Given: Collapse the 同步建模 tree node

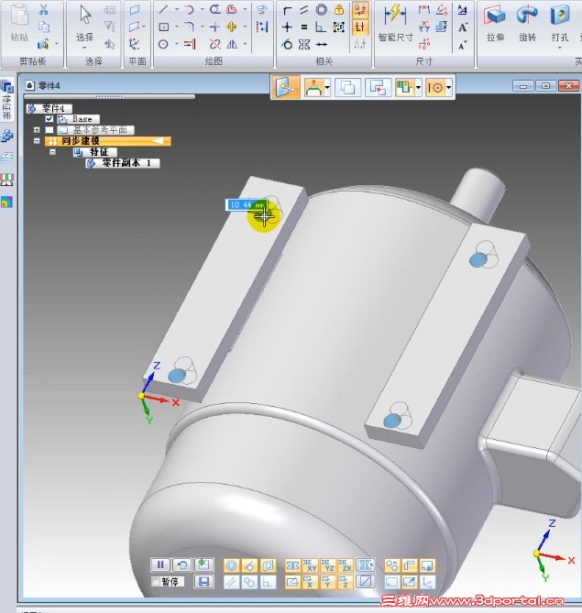Looking at the screenshot, I should point(37,141).
